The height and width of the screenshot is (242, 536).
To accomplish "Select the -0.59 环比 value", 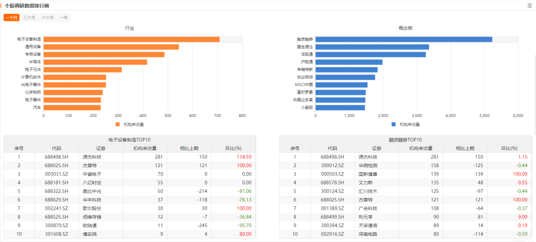I will coord(522,234).
